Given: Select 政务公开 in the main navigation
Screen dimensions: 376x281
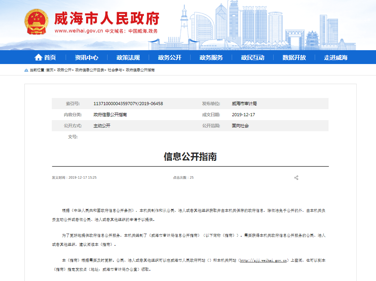Looking at the screenshot, I should point(170,57).
